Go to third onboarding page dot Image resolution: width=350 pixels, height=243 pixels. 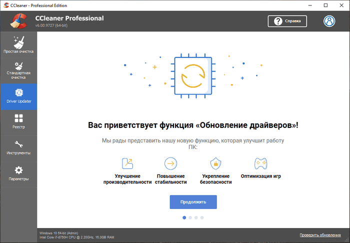[x=196, y=217]
